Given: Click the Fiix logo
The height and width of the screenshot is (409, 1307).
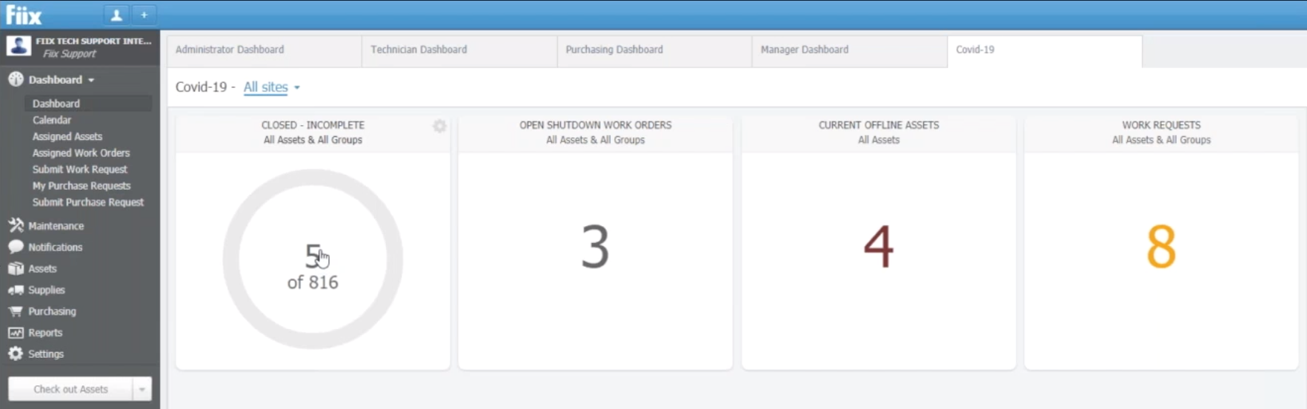Looking at the screenshot, I should click(24, 15).
